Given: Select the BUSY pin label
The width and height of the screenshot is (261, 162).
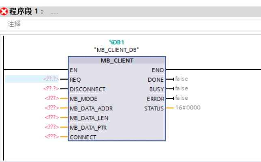Looking at the screenshot, I should 156,89.
